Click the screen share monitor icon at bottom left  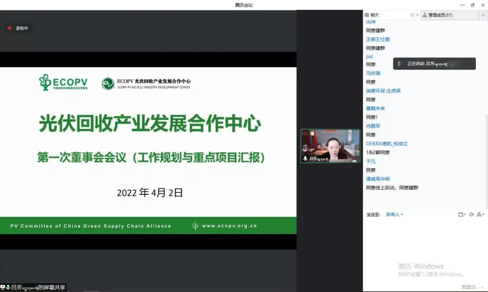coord(3,287)
